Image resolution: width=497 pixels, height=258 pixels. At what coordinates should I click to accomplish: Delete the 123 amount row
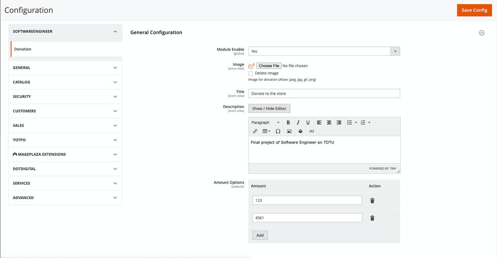tap(372, 201)
